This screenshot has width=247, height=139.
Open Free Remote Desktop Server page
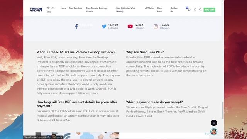pos(96,10)
